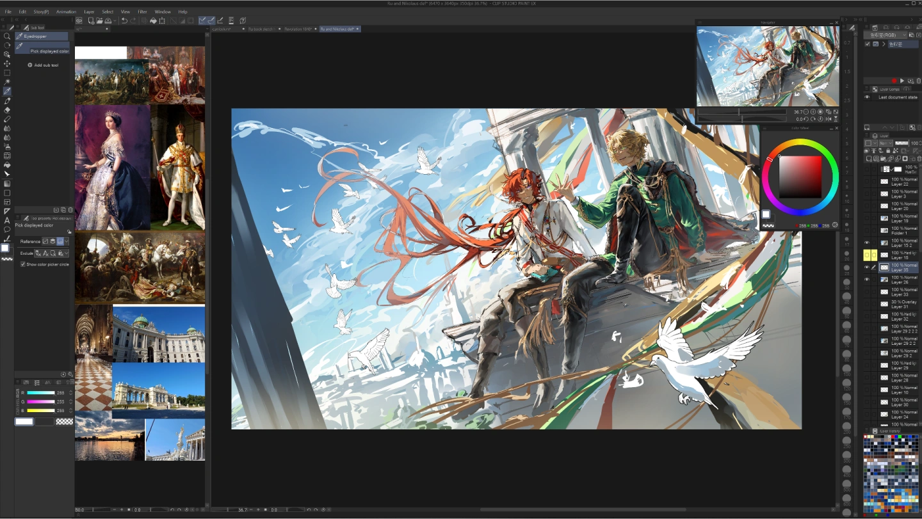
Task: Click the hue ring in Color Wheel
Action: [x=800, y=142]
